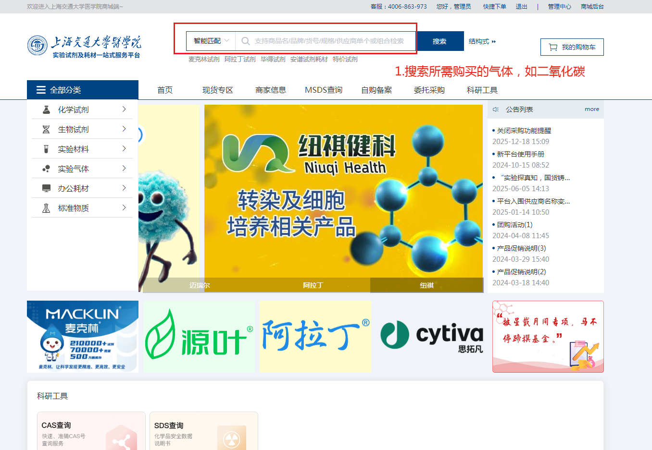Expand the 实验材料 category arrow

coord(124,149)
